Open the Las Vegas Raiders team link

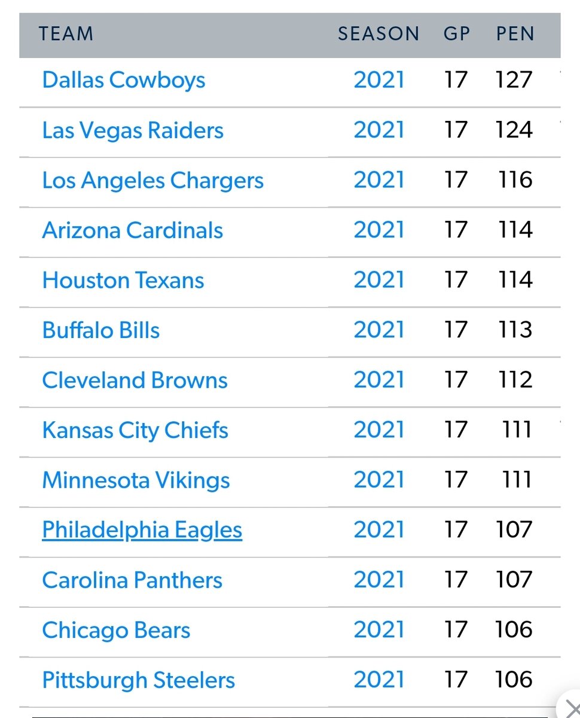(133, 130)
